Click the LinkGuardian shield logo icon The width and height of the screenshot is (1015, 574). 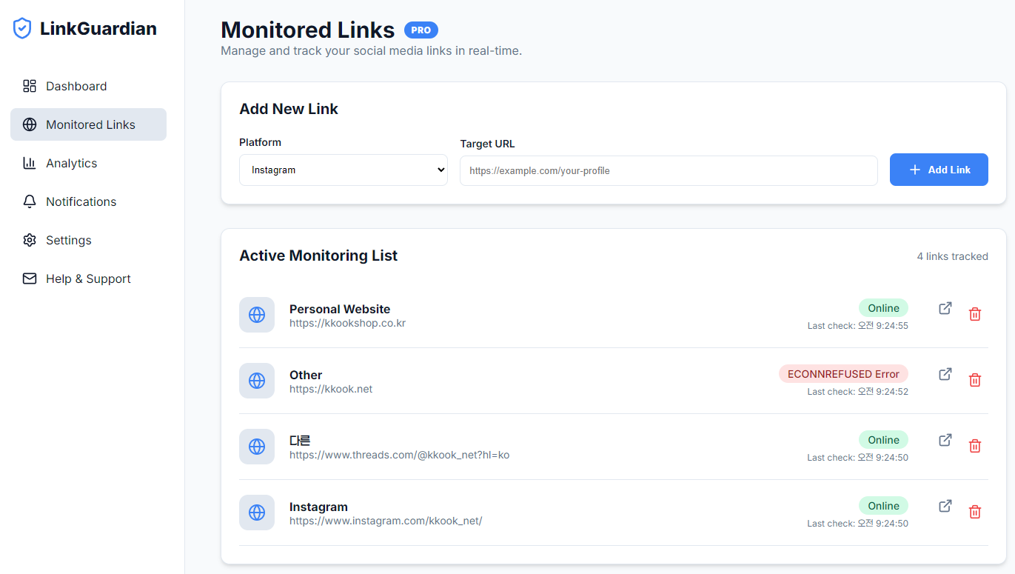(21, 27)
